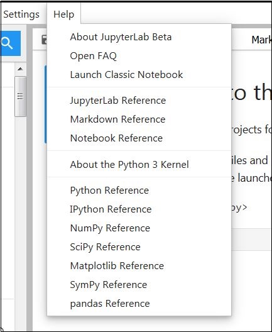Click the sidebar scrollbar thumb
The width and height of the screenshot is (272, 332).
coord(20,96)
